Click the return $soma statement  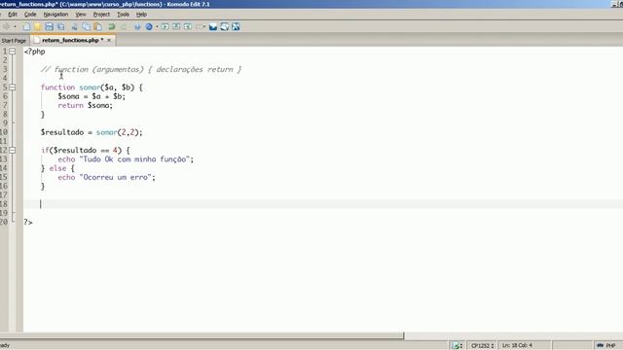86,105
